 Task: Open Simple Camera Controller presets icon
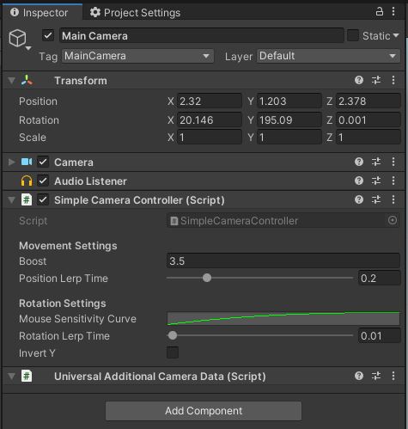coord(376,199)
